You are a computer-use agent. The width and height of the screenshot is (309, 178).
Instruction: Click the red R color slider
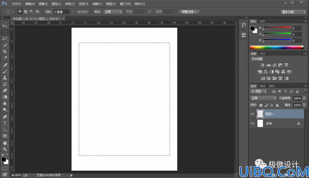[277, 28]
